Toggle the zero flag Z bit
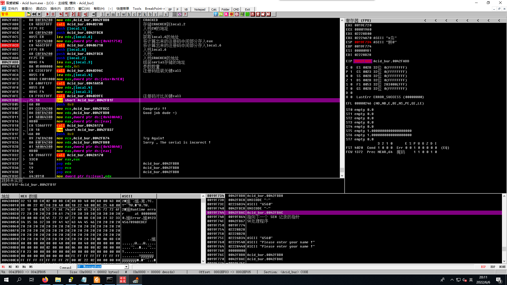507x285 pixels. [x=351, y=80]
